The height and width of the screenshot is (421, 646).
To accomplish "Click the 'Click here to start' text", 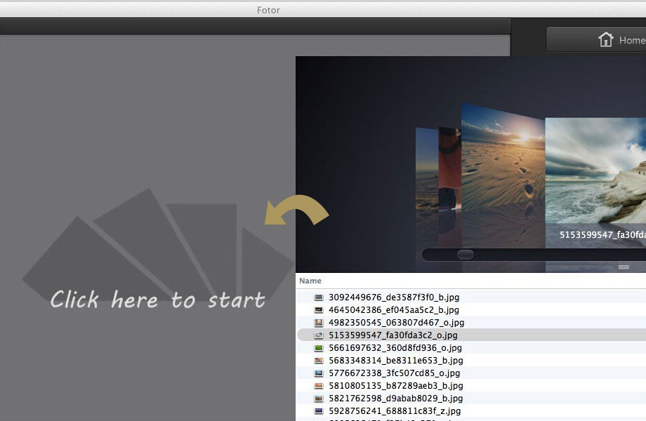I will [x=157, y=300].
